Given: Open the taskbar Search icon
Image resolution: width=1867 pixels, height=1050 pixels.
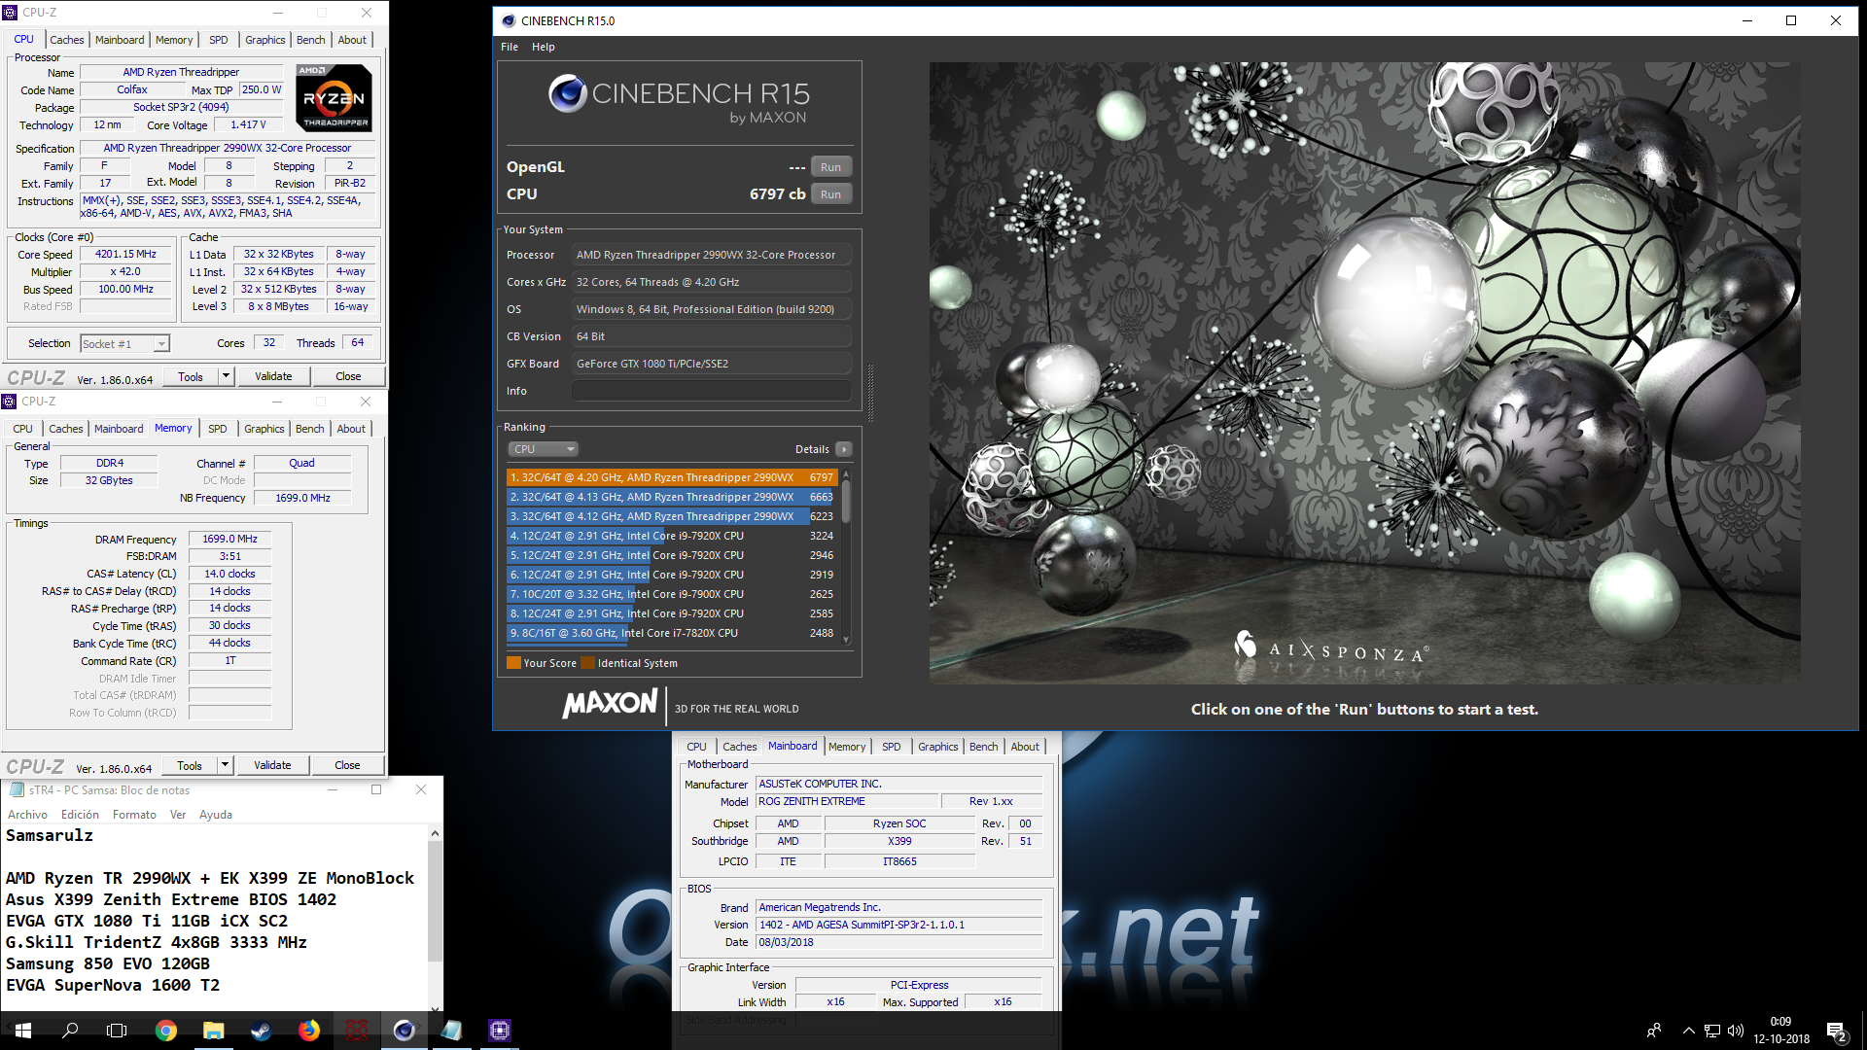Looking at the screenshot, I should coord(70,1031).
